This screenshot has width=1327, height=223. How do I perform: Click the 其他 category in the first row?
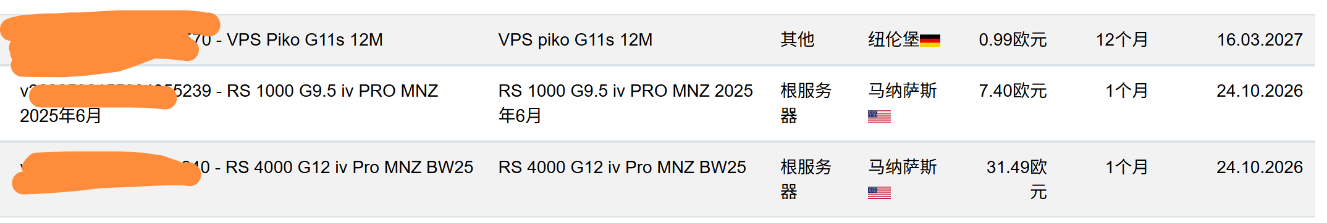(797, 40)
